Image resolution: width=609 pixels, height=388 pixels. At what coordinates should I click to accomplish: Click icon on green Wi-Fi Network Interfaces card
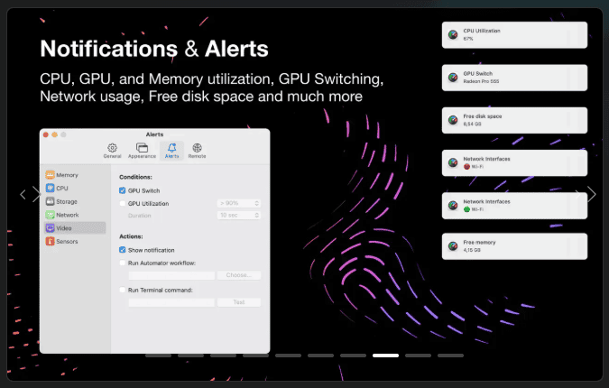[453, 206]
